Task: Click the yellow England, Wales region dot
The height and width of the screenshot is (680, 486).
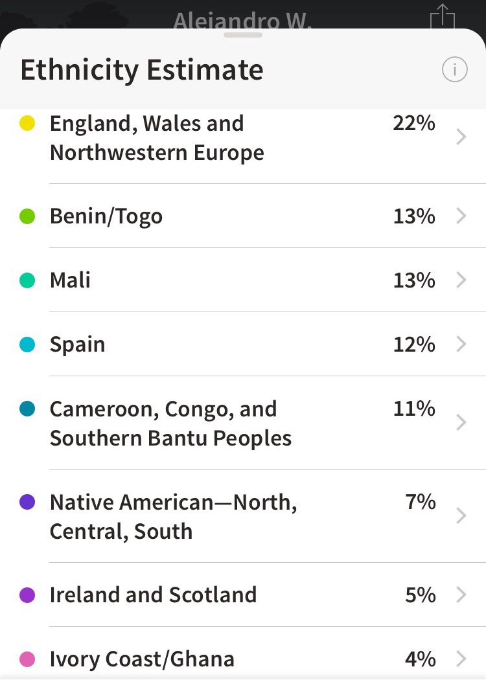Action: point(27,123)
